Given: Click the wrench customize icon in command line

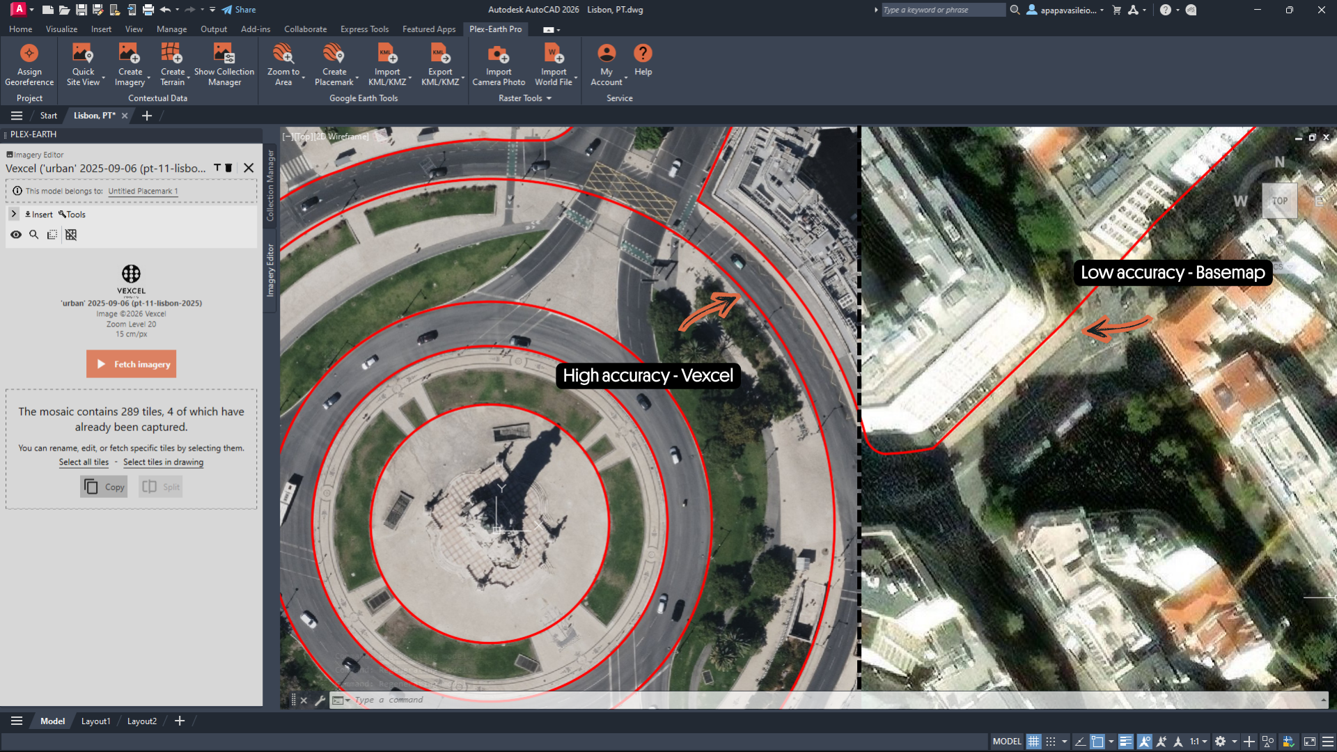Looking at the screenshot, I should click(320, 700).
